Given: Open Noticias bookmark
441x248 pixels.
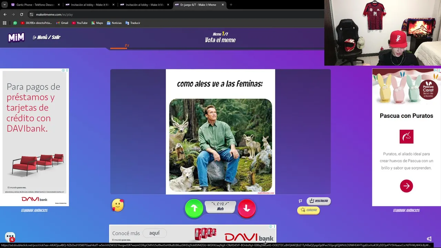Looking at the screenshot, I should pos(114,23).
